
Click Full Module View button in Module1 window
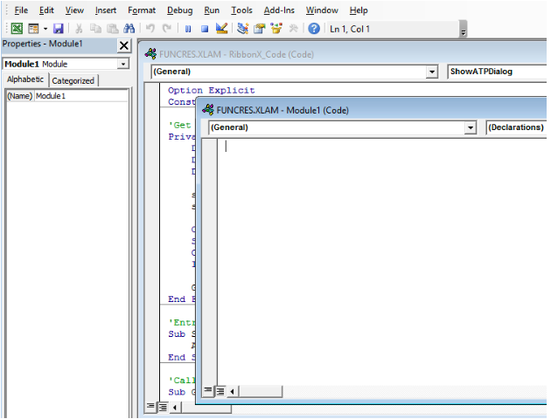pyautogui.click(x=220, y=391)
